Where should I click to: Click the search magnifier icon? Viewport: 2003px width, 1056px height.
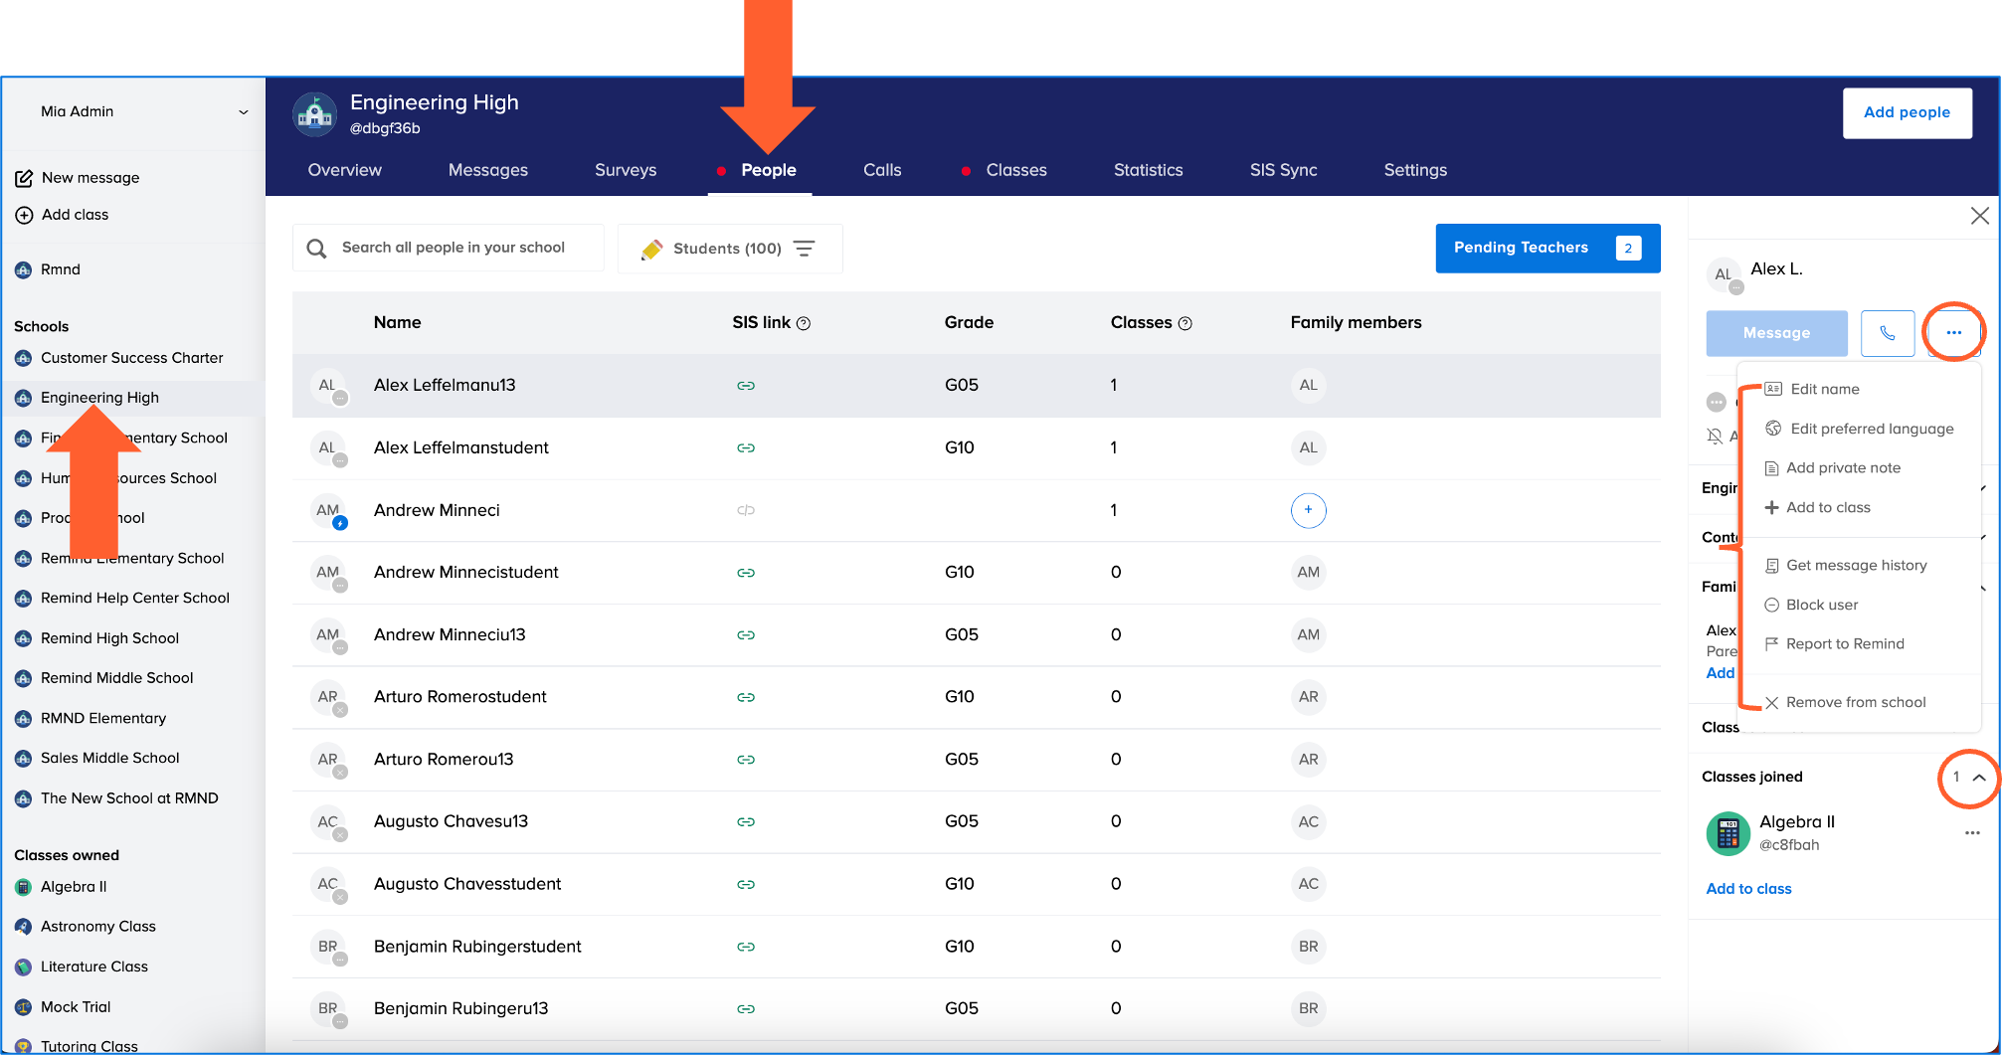pyautogui.click(x=316, y=249)
